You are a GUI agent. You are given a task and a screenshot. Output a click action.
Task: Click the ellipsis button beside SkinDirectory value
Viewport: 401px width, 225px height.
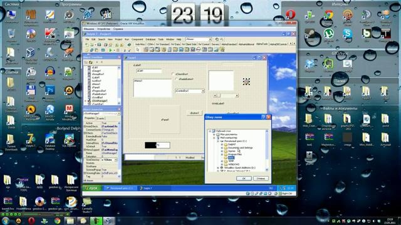click(x=115, y=160)
